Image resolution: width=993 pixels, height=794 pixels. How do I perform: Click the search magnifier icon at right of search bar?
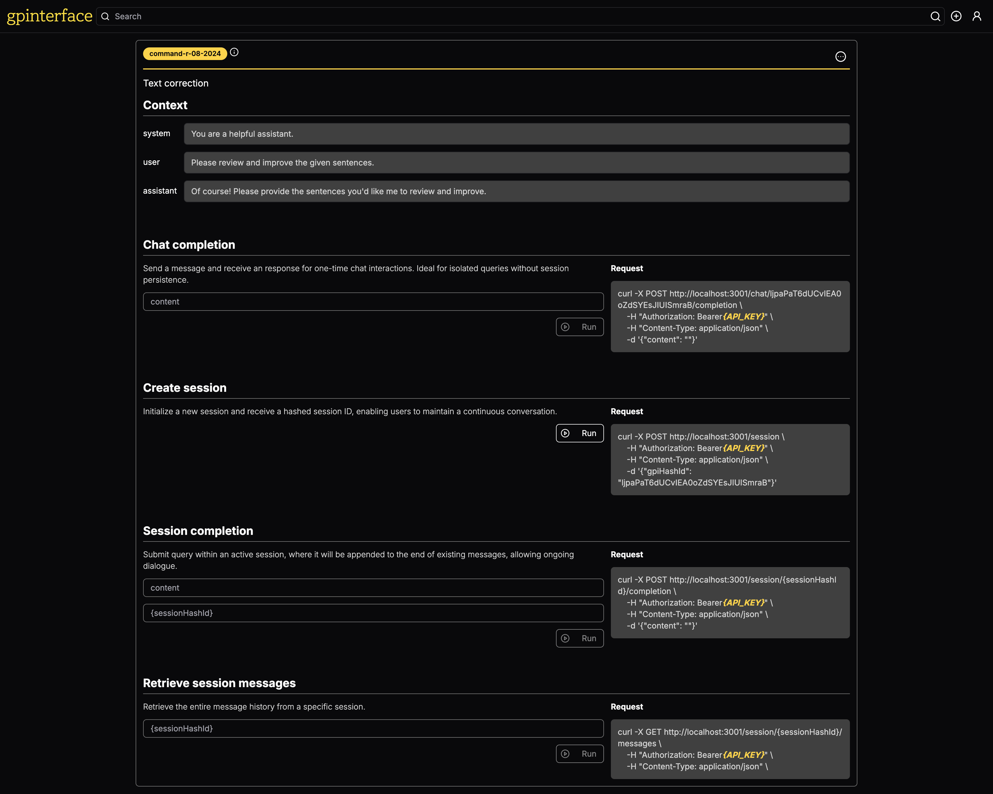tap(935, 16)
